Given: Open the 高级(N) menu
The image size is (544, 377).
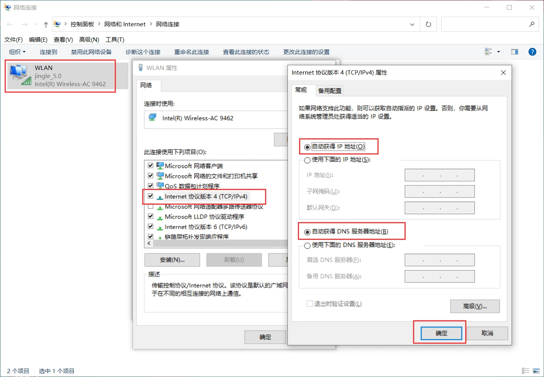Looking at the screenshot, I should tap(89, 39).
